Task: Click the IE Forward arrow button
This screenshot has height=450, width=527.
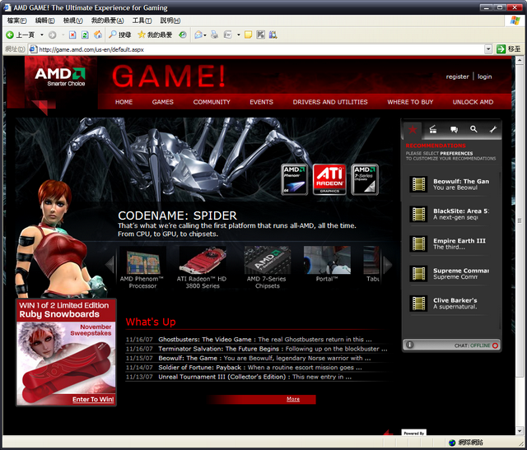Action: (x=52, y=35)
